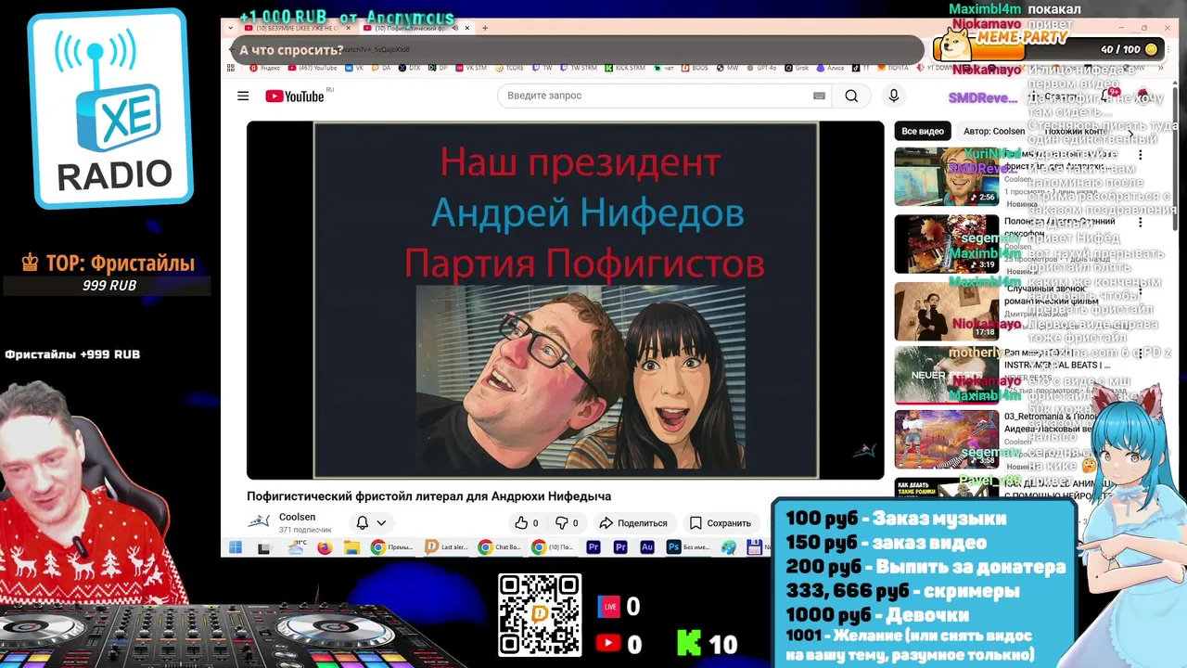Open the MW bookmark
The image size is (1187, 668).
(727, 68)
